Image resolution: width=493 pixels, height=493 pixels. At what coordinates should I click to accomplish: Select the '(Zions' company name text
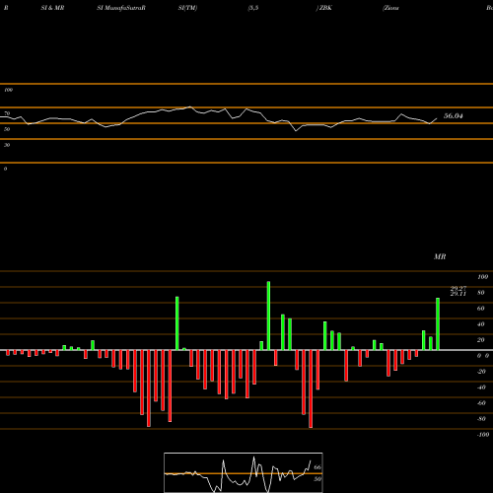390,8
